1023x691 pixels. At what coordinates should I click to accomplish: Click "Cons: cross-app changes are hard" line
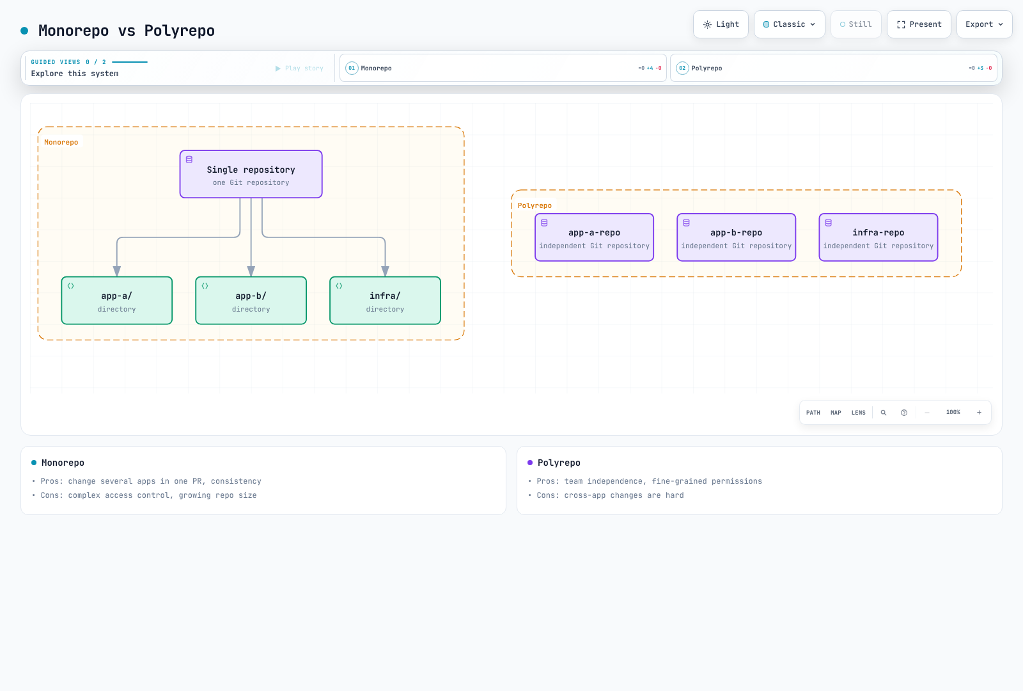coord(611,495)
